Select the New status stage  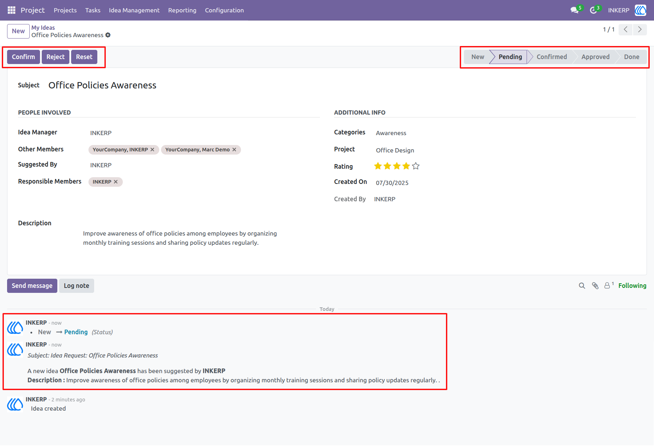click(x=477, y=57)
